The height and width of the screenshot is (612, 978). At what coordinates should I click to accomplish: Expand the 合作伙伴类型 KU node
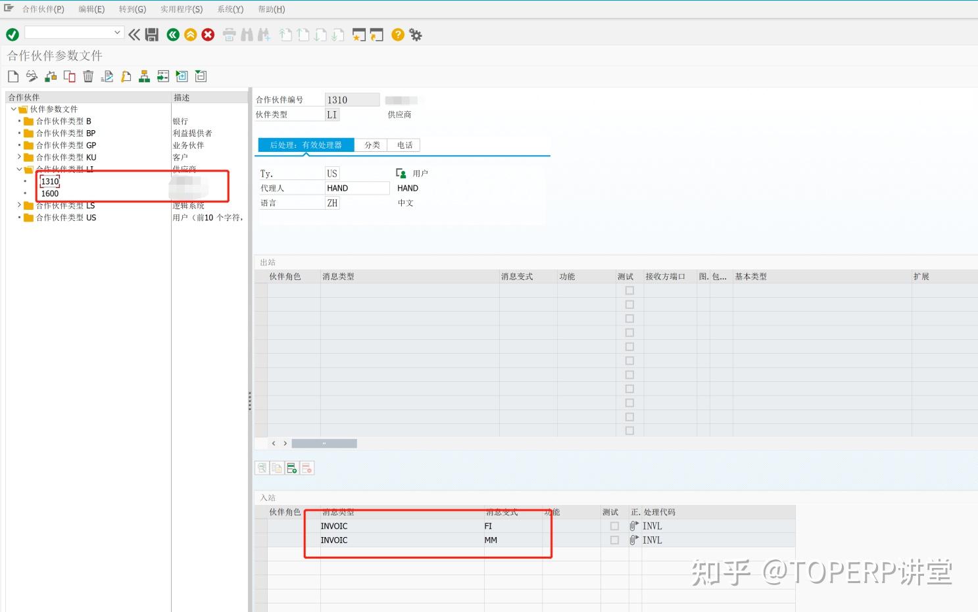19,157
